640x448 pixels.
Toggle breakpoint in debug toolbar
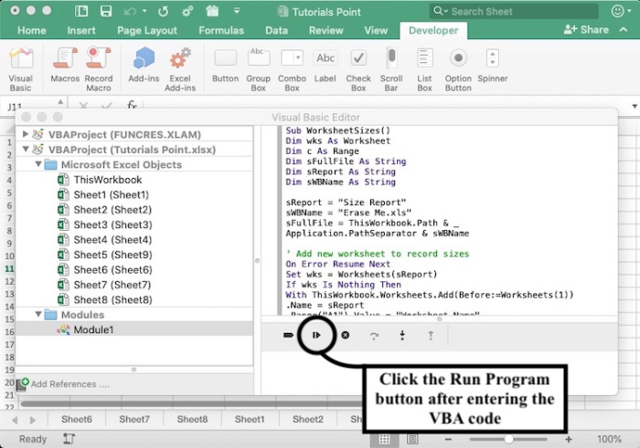pos(288,335)
